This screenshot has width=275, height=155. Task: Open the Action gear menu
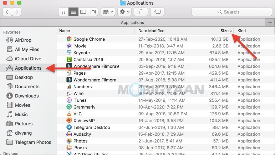click(124, 12)
